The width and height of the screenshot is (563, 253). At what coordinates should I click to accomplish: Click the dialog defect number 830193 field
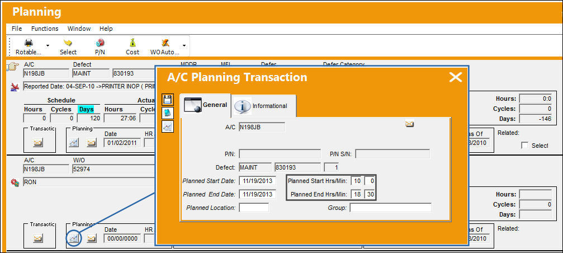coord(297,167)
